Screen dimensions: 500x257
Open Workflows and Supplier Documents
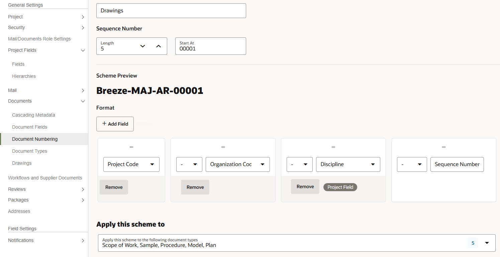45,178
